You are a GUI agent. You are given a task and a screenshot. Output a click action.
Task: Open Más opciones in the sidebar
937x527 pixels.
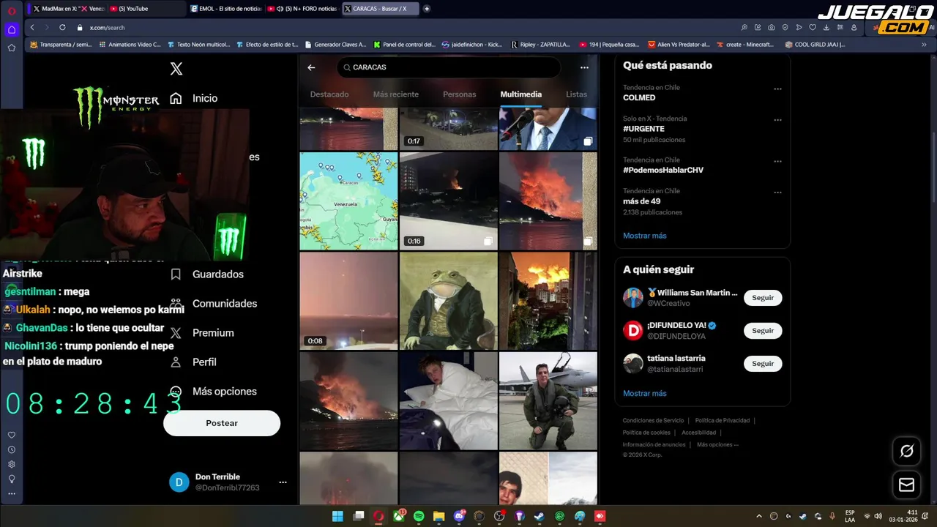[x=213, y=391]
